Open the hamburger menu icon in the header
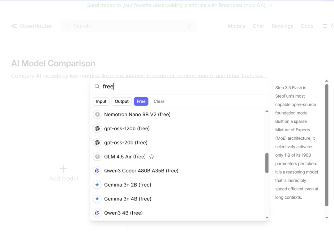Image resolution: width=334 pixels, height=232 pixels. coord(325,26)
